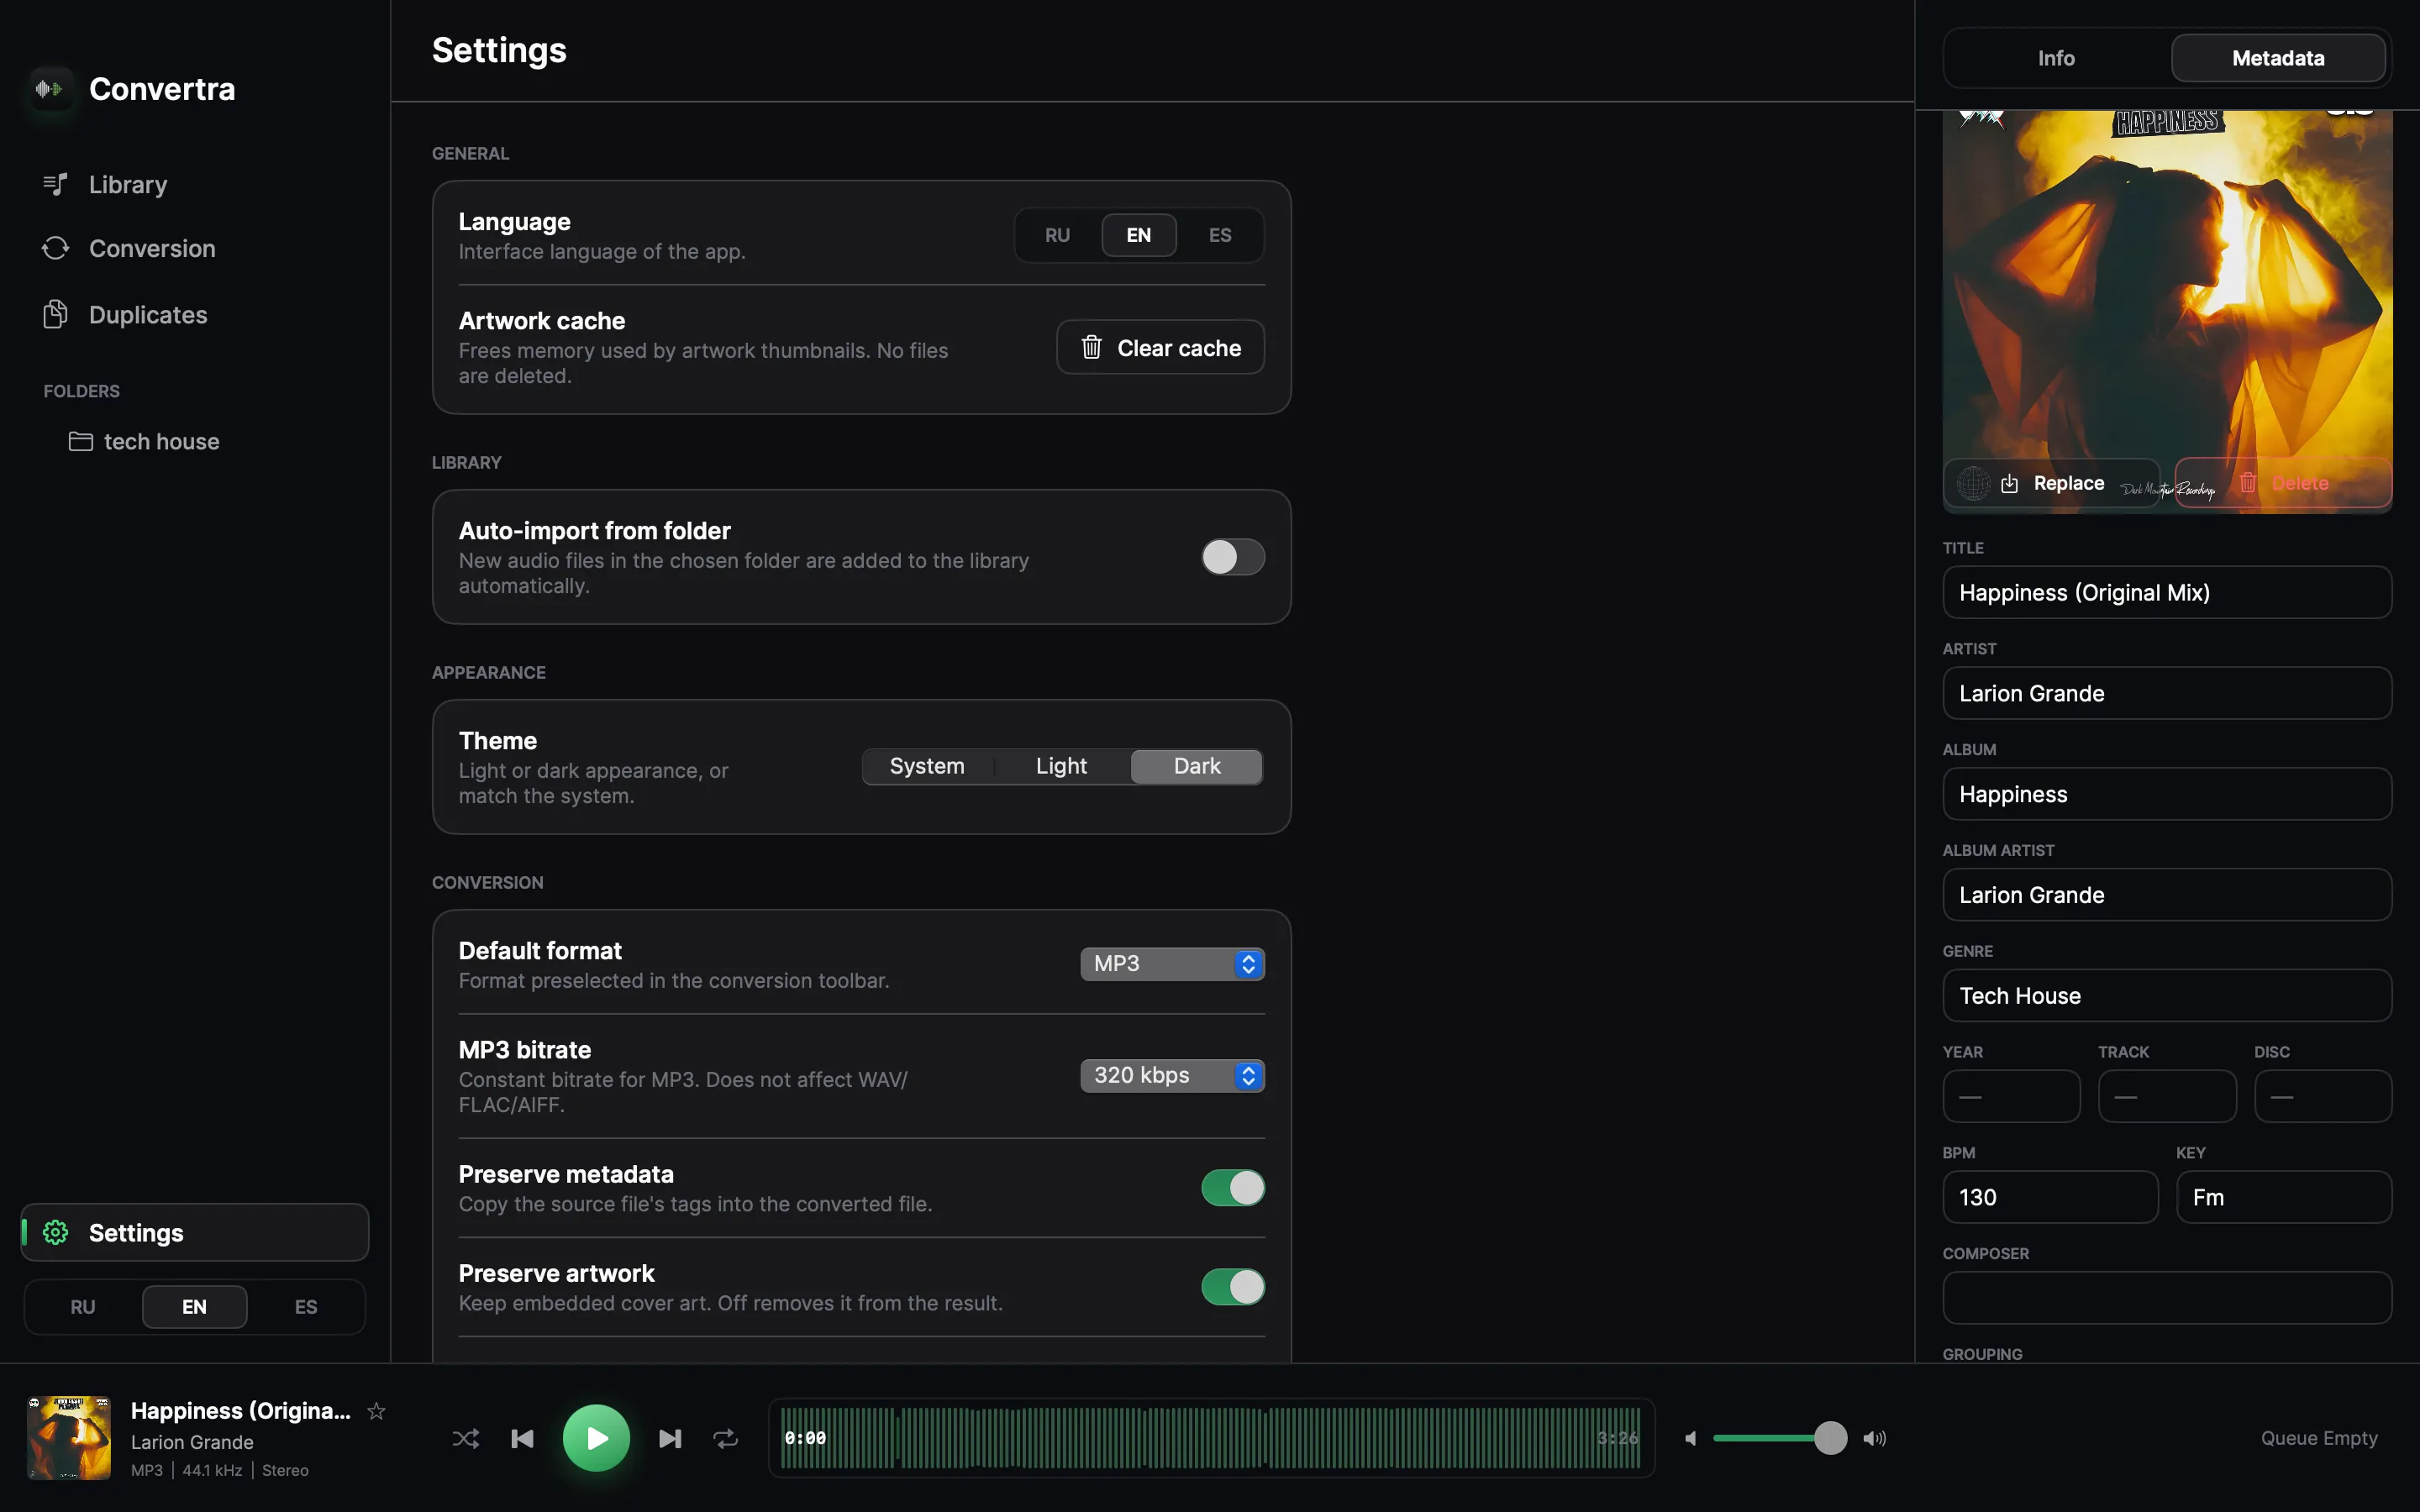Seek within the waveform progress bar
This screenshot has width=2420, height=1512.
(1211, 1438)
